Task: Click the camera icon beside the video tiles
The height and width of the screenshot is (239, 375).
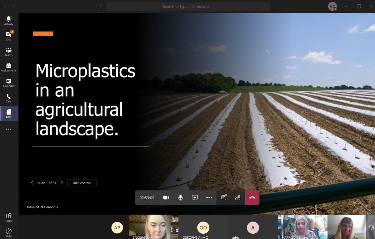Action: tap(372, 227)
